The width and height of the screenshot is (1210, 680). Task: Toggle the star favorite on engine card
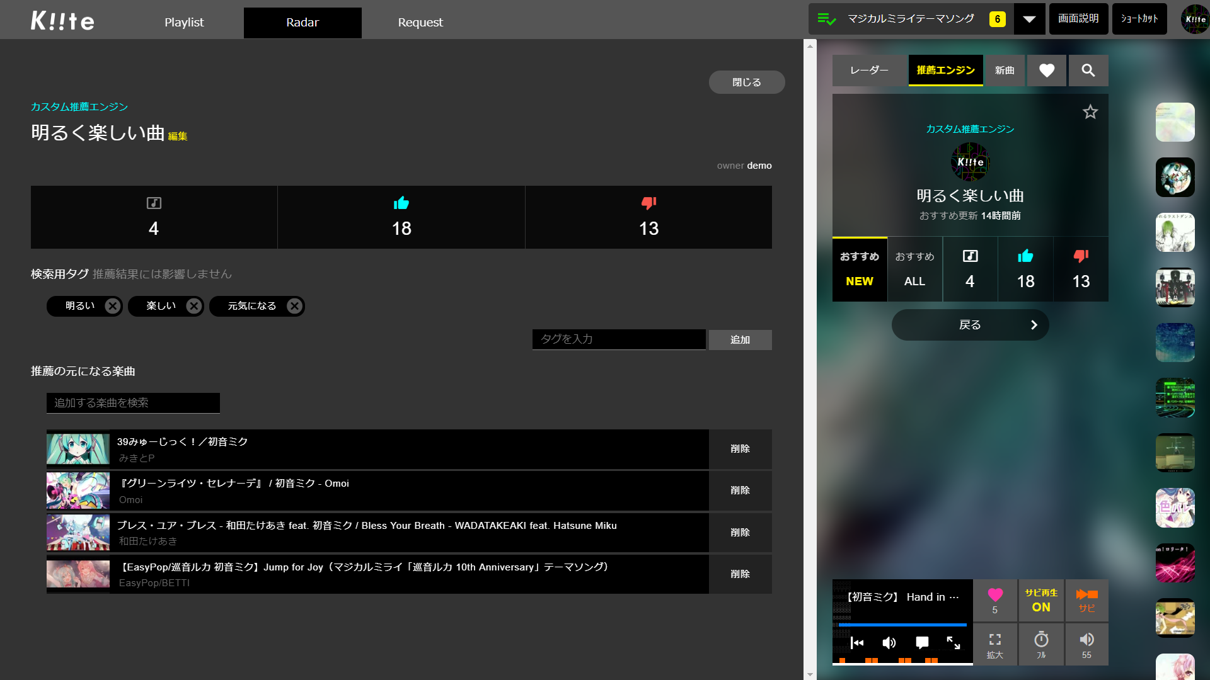coord(1090,112)
